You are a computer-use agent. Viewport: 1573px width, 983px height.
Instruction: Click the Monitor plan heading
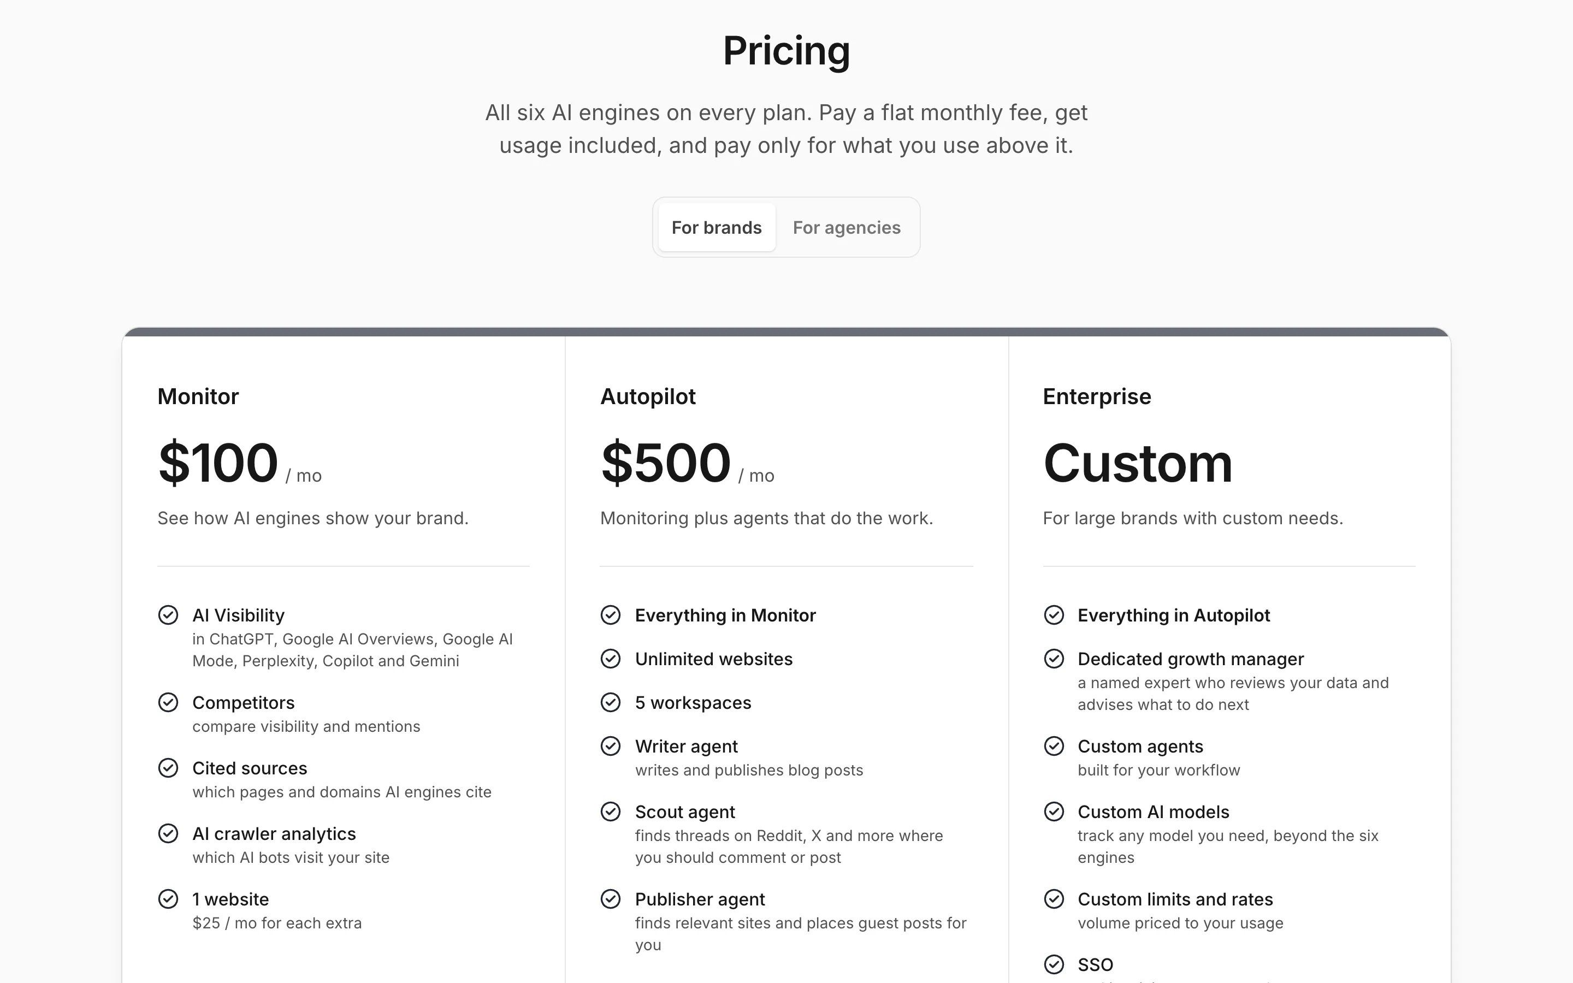198,396
